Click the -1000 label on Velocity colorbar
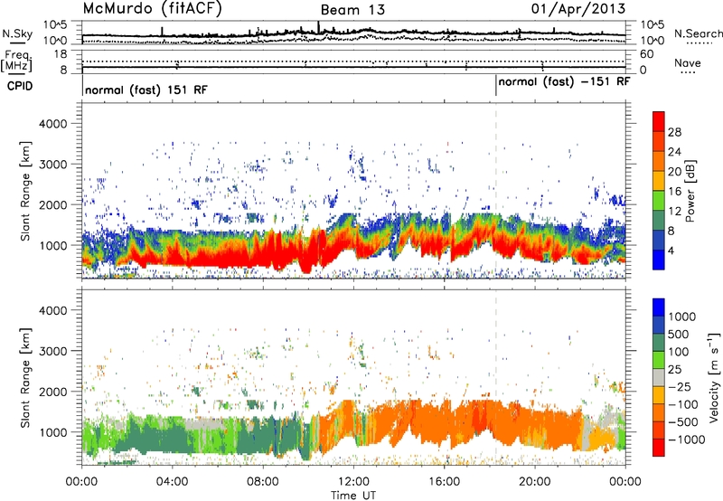 (687, 440)
